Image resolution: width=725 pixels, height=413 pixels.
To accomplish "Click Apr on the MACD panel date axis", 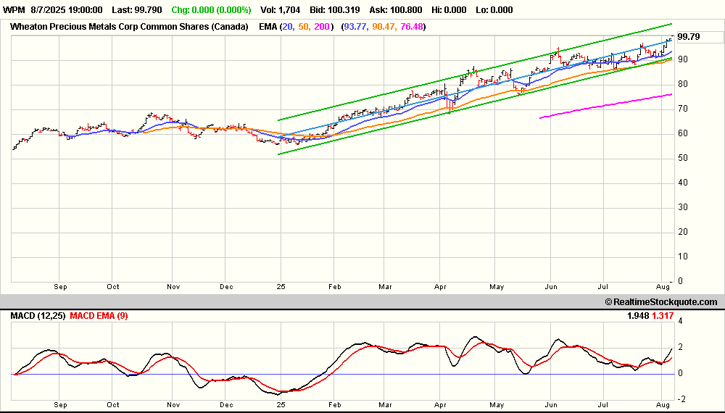I will [440, 405].
